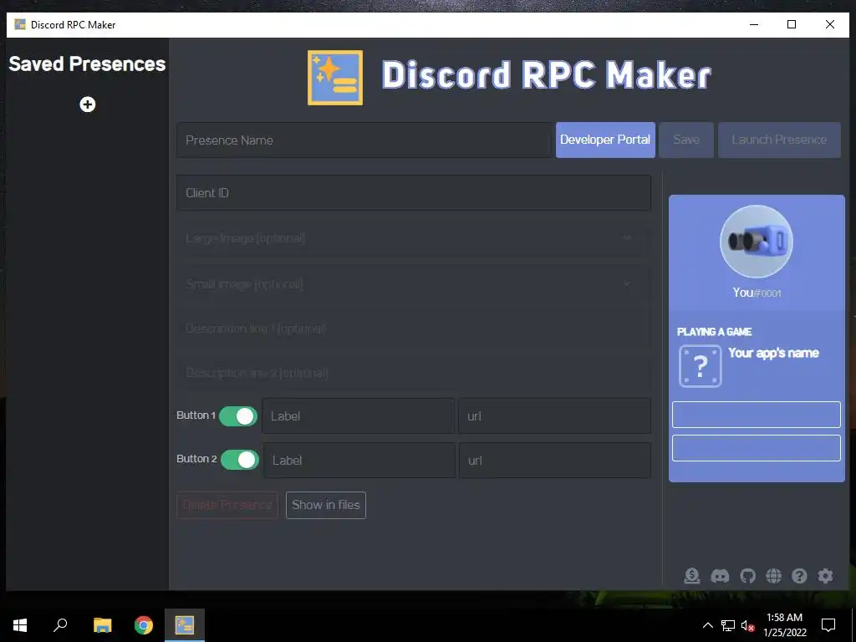Open Windows taskbar search

tap(60, 625)
